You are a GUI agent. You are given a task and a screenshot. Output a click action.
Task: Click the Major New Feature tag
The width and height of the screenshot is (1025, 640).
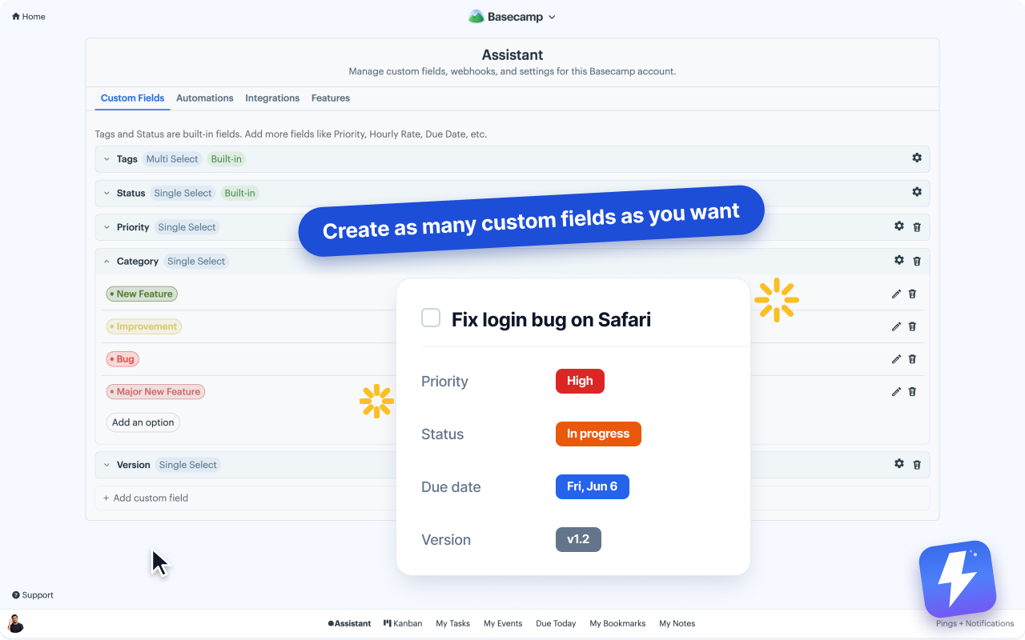coord(155,392)
